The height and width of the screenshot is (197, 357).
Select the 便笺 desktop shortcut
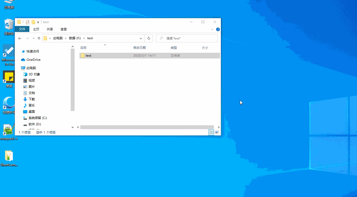coord(9,80)
